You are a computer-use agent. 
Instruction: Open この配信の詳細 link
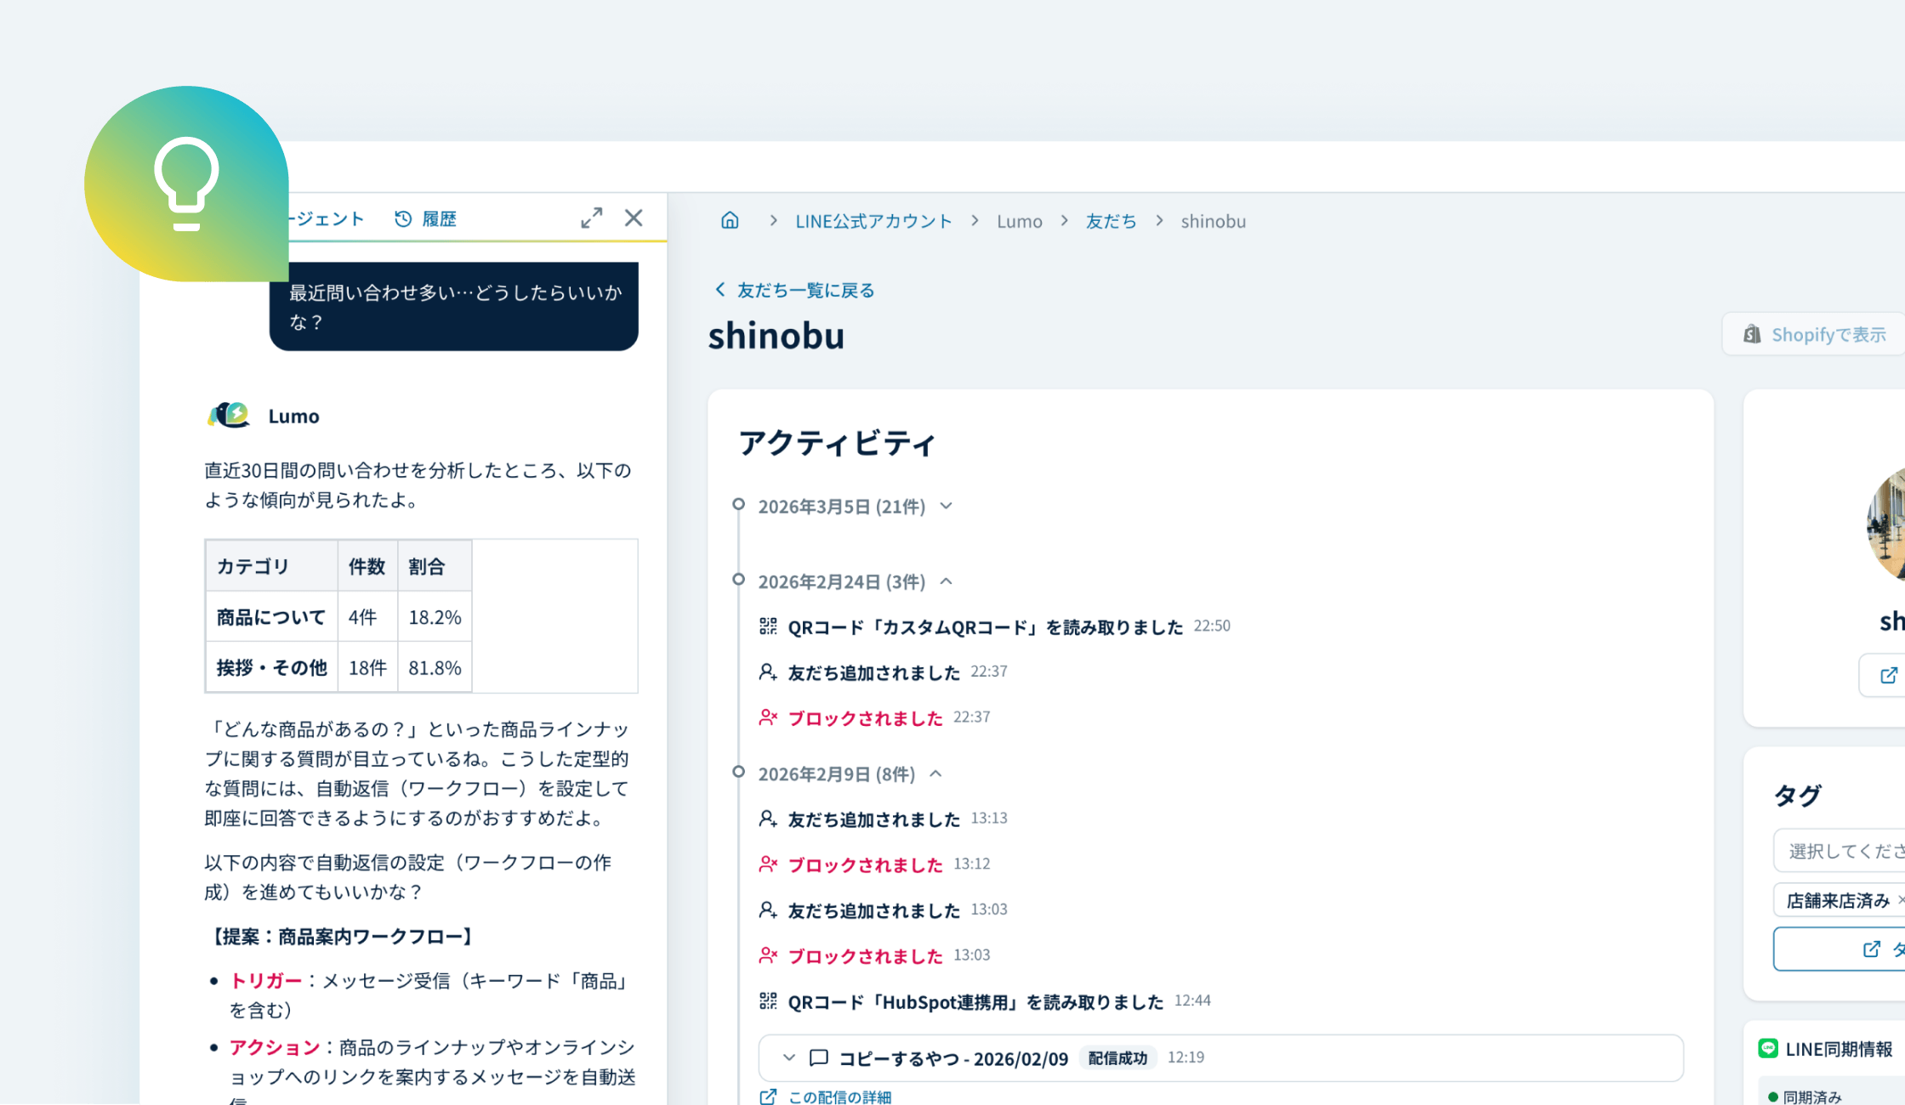tap(839, 1096)
